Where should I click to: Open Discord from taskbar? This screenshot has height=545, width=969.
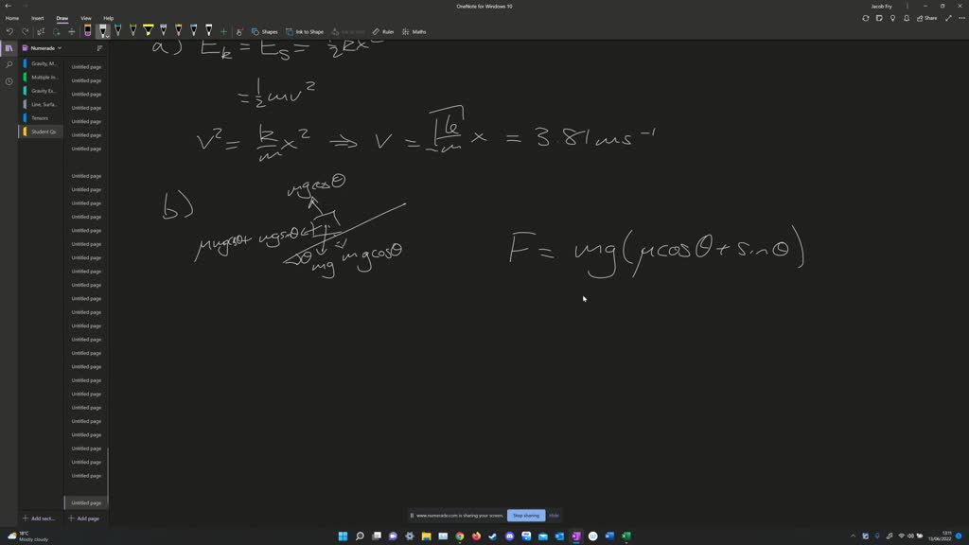pos(510,536)
